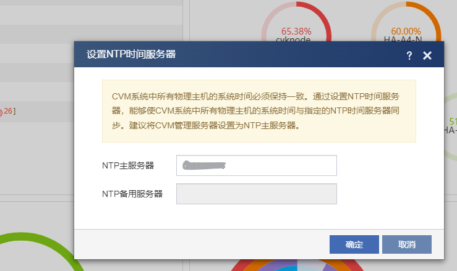Click the NTP主服务器 field label
457x271 pixels.
(x=128, y=165)
